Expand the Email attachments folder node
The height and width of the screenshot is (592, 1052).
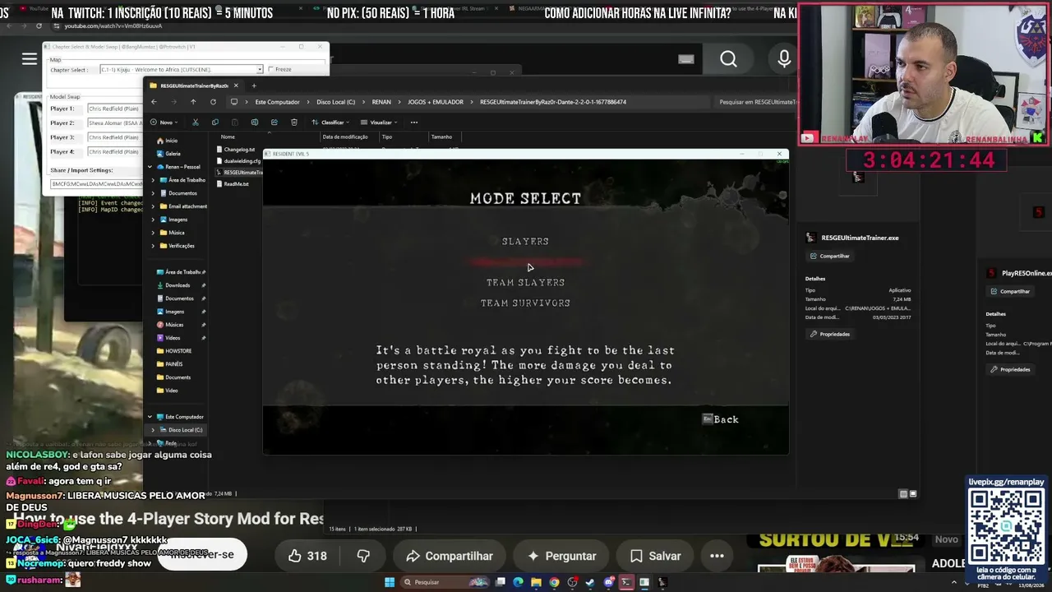point(153,206)
